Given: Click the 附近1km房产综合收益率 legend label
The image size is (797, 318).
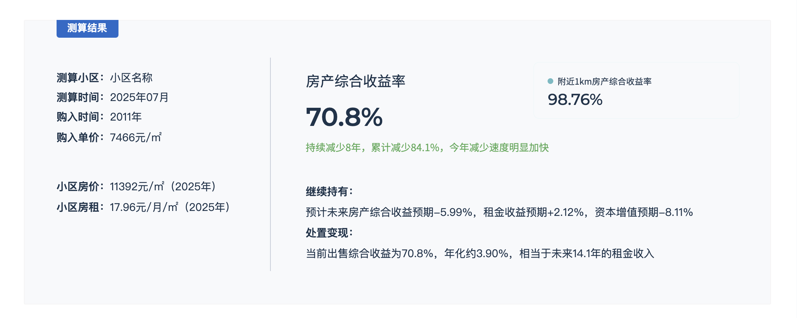Looking at the screenshot, I should (x=605, y=81).
